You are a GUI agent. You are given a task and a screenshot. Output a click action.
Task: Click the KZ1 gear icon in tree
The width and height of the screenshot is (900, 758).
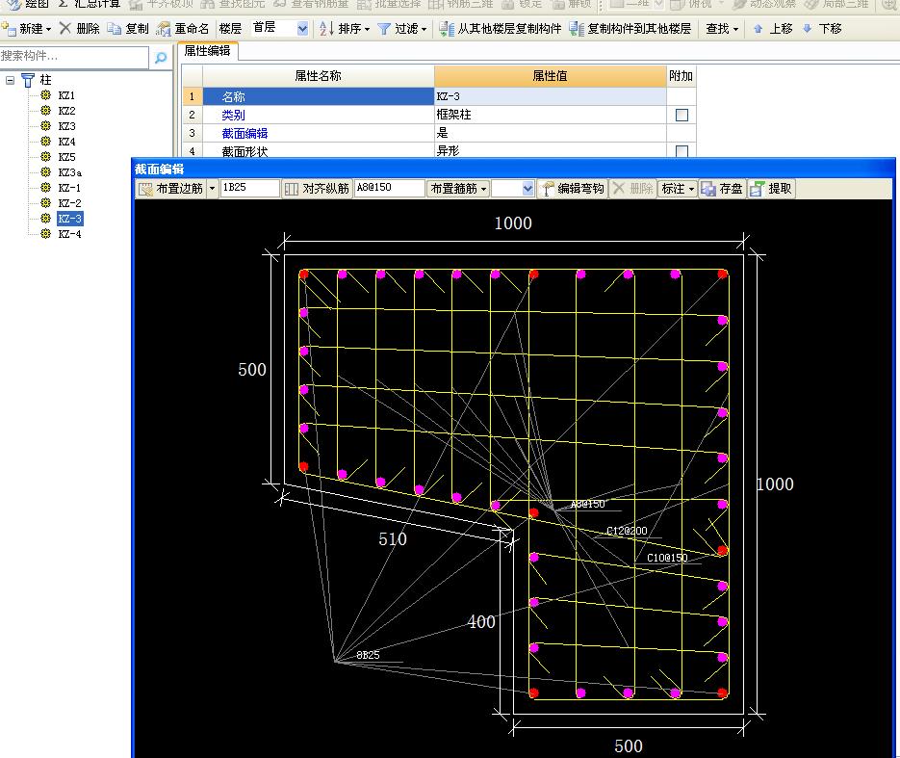pos(46,94)
